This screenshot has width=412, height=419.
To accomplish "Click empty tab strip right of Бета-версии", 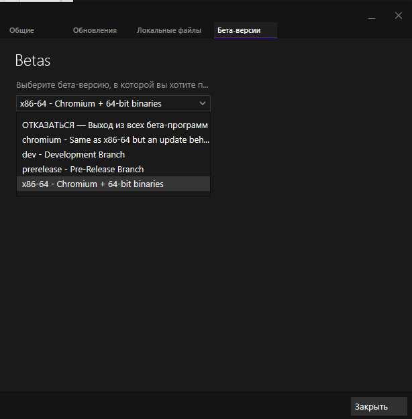I will tap(342, 30).
